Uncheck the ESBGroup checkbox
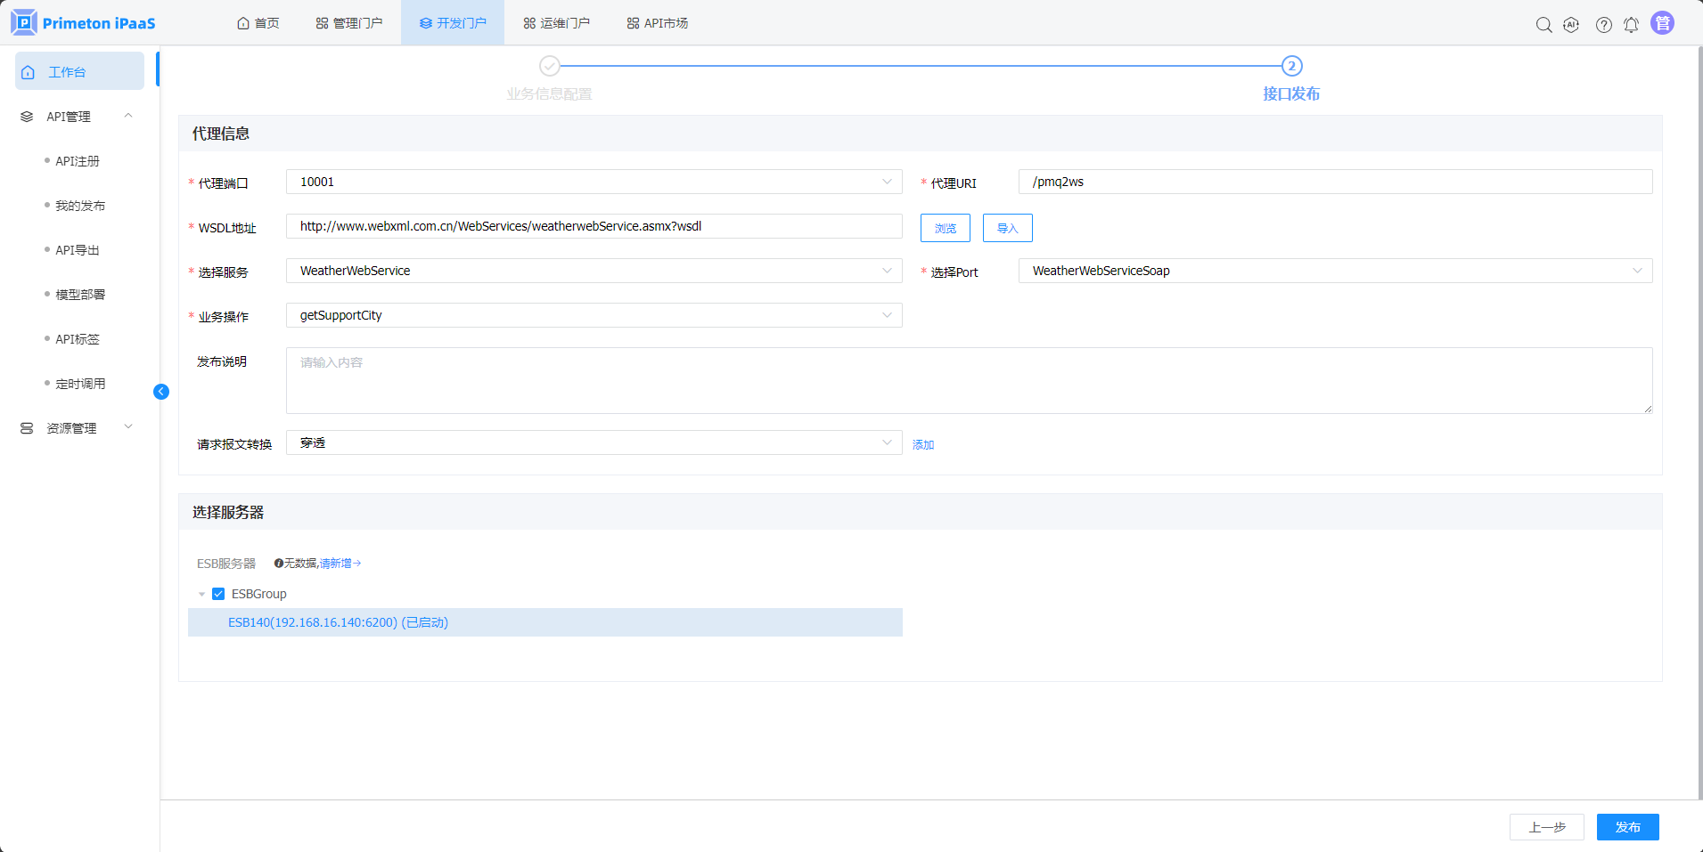This screenshot has width=1703, height=852. point(218,594)
